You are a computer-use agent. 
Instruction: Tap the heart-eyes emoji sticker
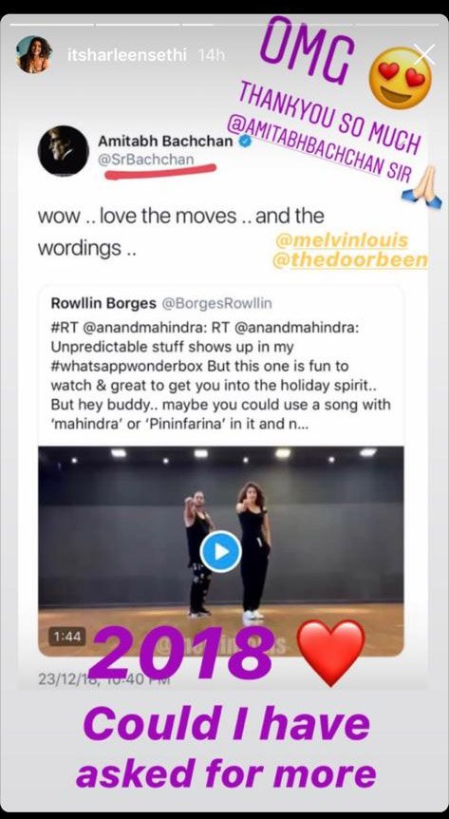(401, 78)
